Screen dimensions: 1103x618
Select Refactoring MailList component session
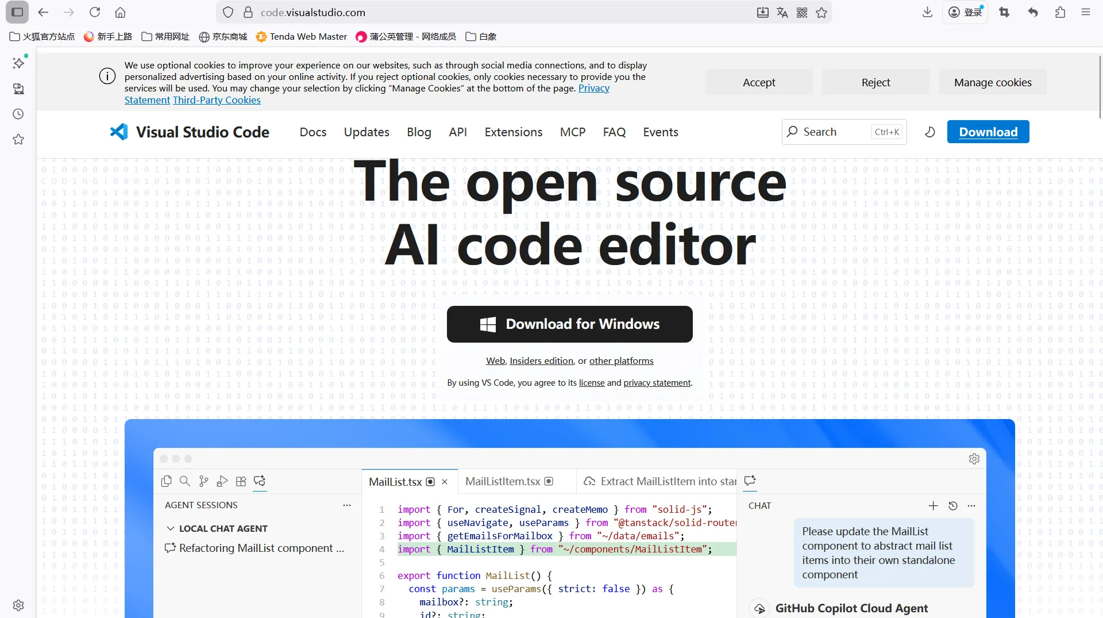click(254, 548)
